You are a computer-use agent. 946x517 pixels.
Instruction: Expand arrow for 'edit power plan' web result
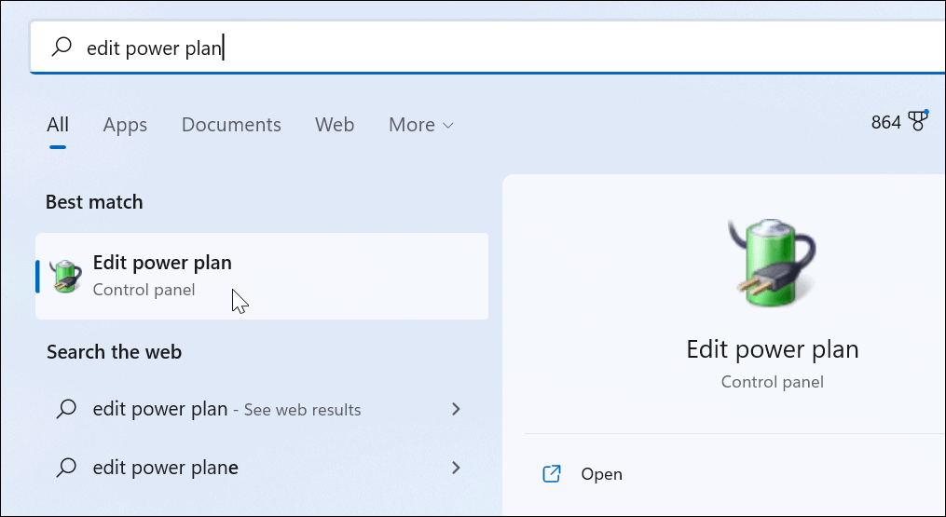tap(456, 409)
